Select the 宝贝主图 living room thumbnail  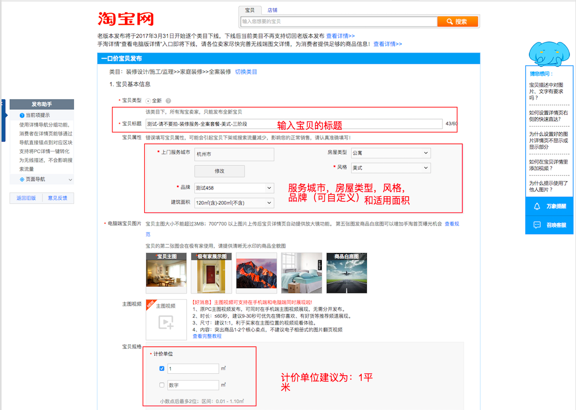[x=166, y=272]
